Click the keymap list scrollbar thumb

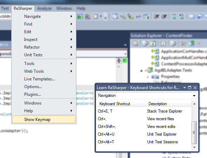click(194, 132)
